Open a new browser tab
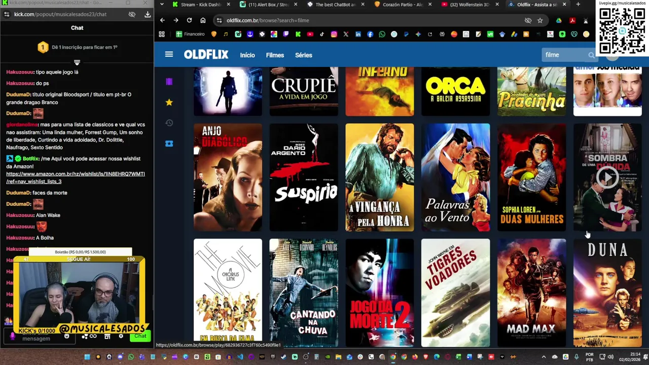 pos(578,5)
